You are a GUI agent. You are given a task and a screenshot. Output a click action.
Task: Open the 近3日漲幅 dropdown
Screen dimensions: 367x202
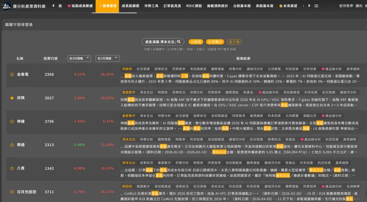[79, 59]
